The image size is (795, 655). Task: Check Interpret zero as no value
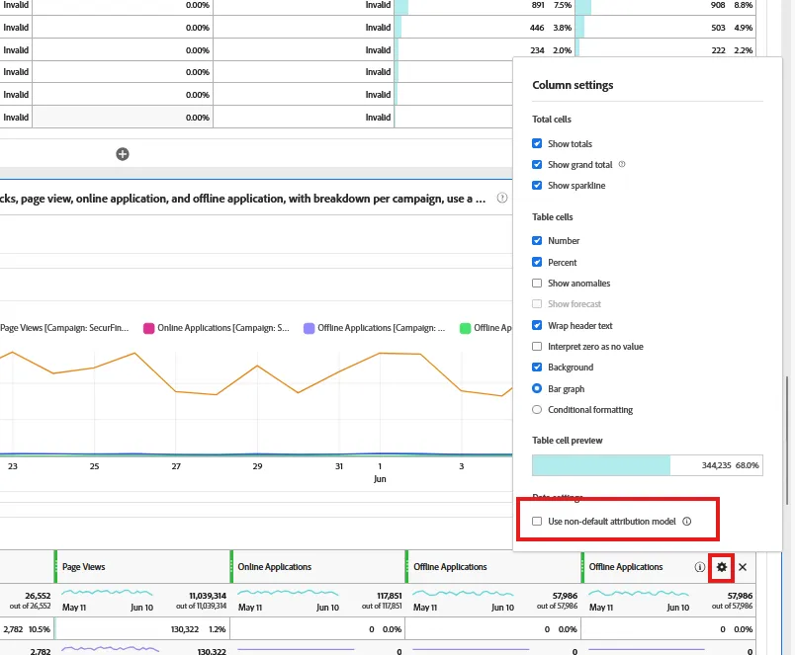coord(537,346)
